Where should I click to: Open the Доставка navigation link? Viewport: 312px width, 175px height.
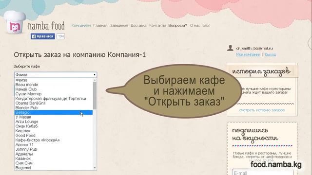pyautogui.click(x=138, y=25)
